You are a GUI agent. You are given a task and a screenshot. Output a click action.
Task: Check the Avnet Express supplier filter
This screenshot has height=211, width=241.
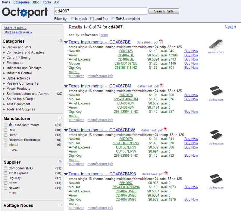click(6, 173)
